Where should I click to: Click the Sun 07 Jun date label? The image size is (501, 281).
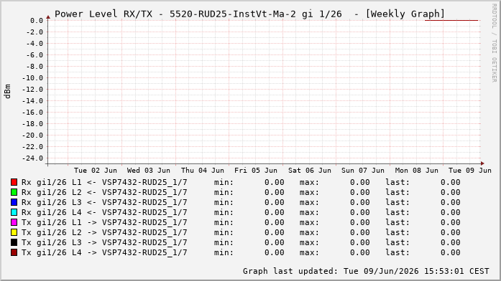point(363,171)
